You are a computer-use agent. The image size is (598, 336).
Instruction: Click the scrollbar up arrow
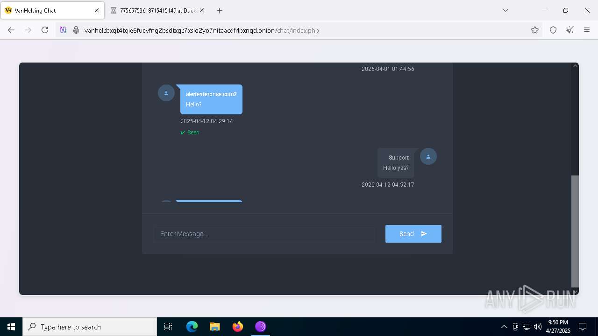(575, 66)
